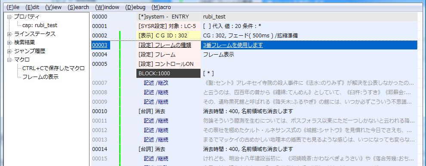This screenshot has height=166, width=426.
Task: Click the [*]system - ENTRY cell
Action: coord(168,17)
